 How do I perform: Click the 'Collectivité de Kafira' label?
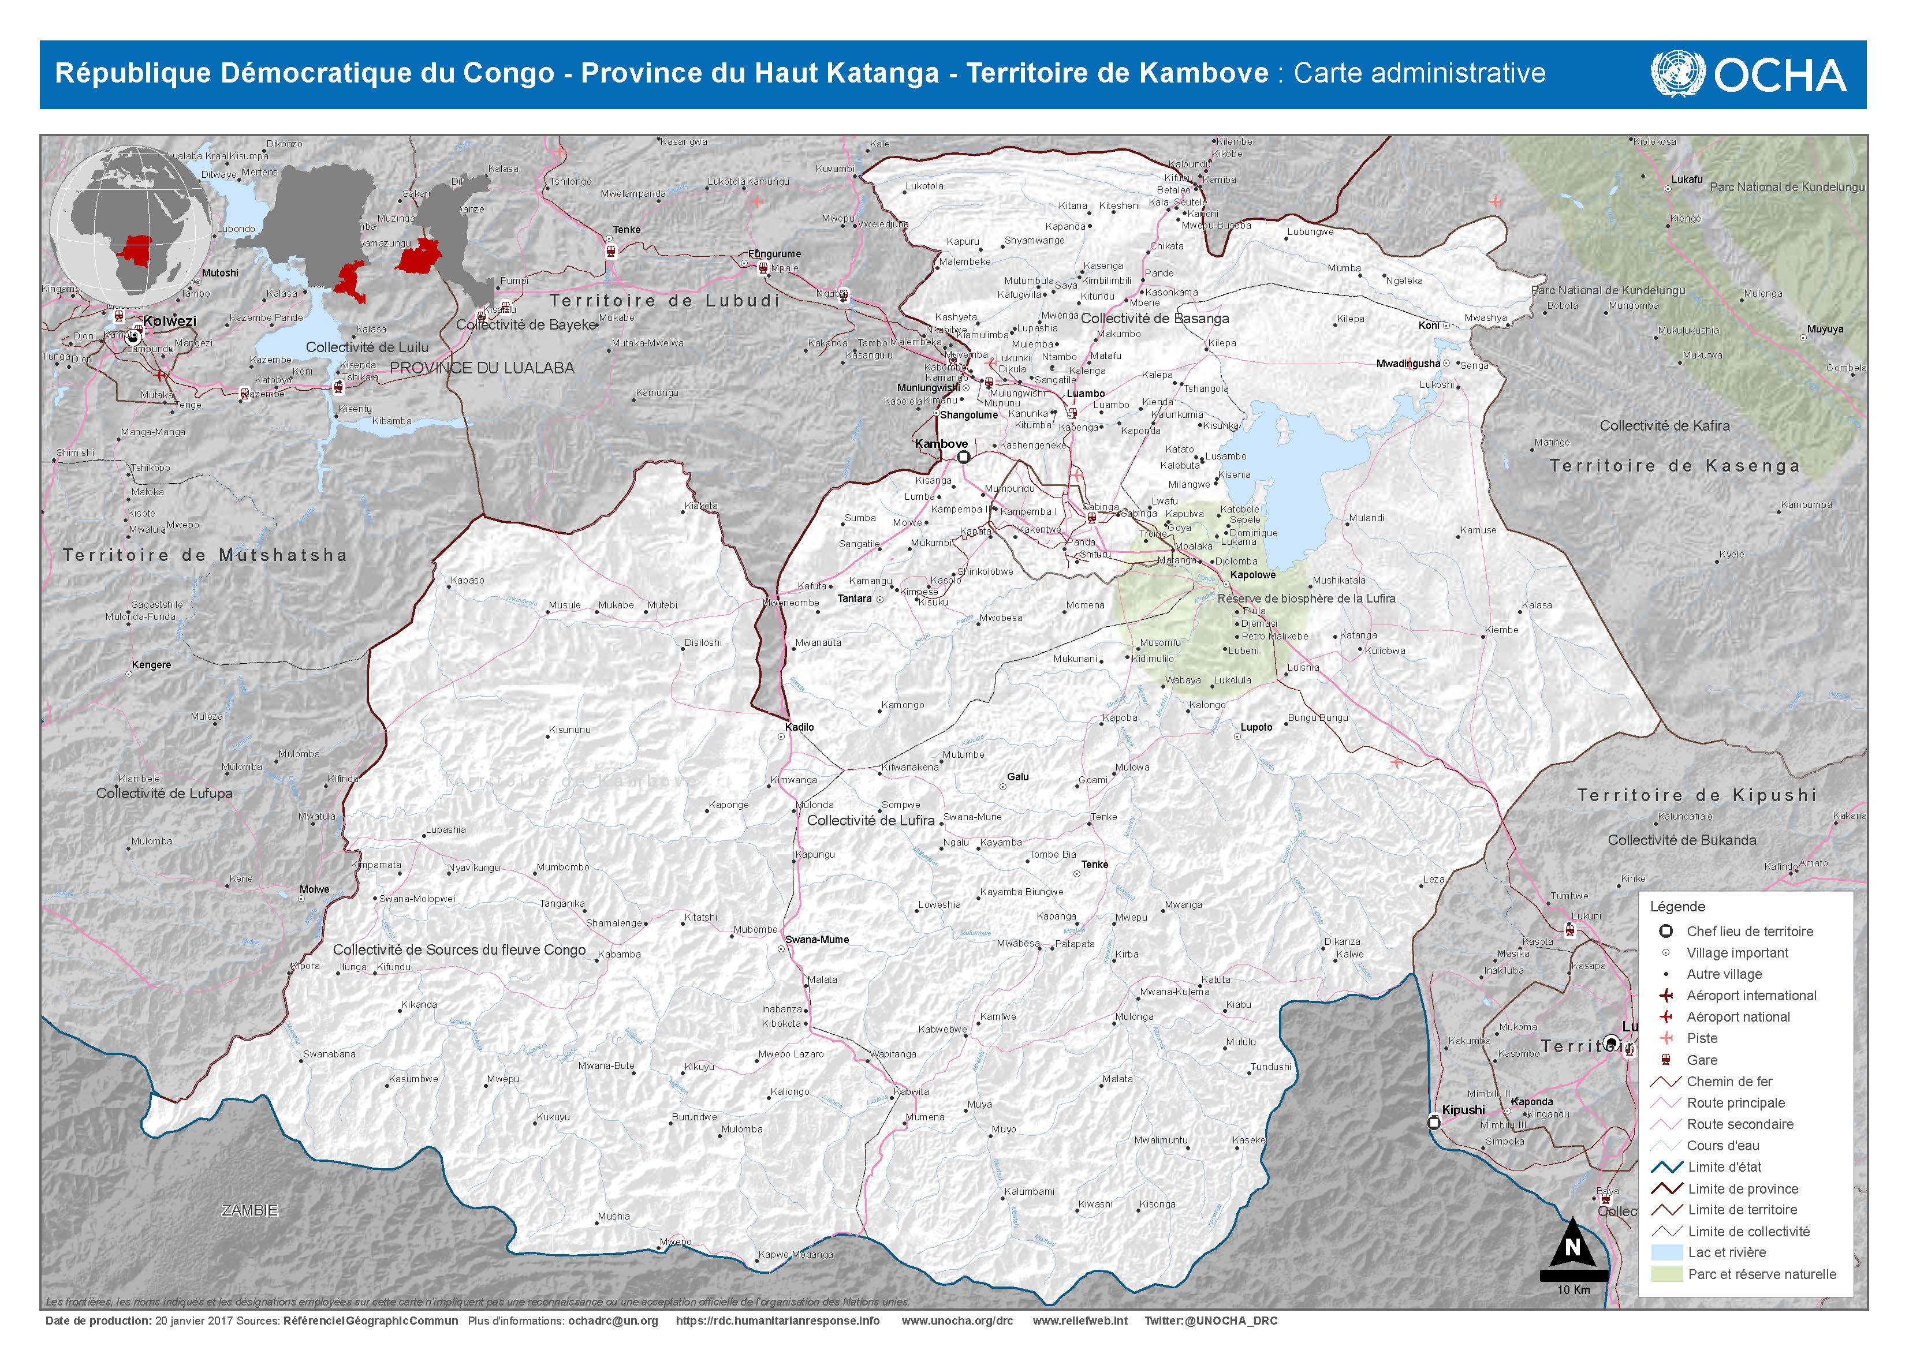click(x=1665, y=425)
